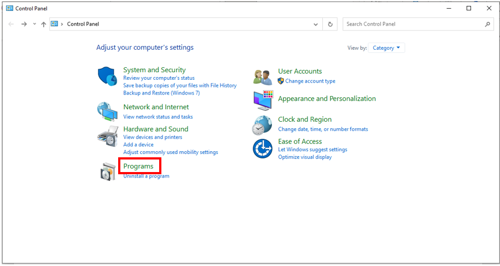The width and height of the screenshot is (500, 266).
Task: Go up one folder level
Action: [44, 24]
